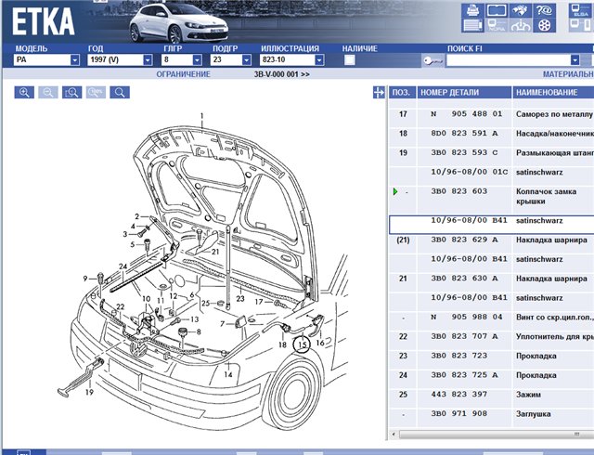Screen dimensions: 594x455
Task: Open the ПОДГР dropdown showing 23
Action: pos(231,60)
